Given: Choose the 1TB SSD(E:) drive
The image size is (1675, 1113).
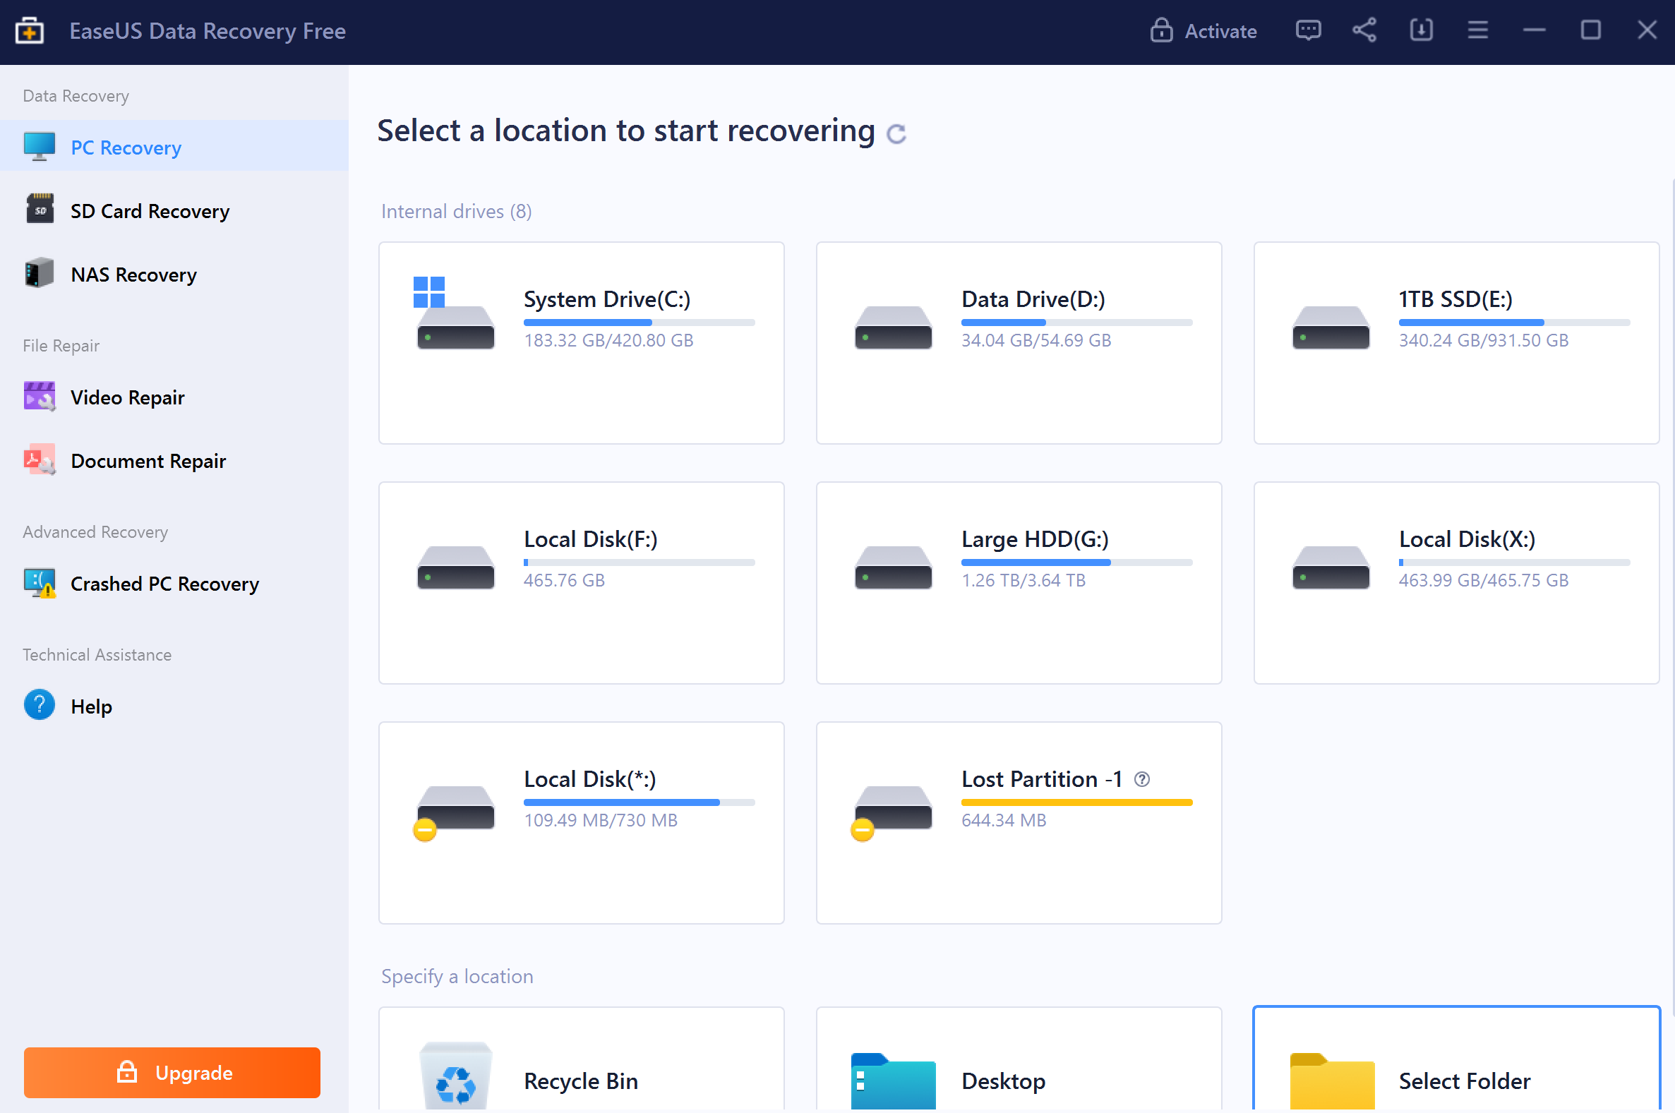Looking at the screenshot, I should coord(1455,343).
